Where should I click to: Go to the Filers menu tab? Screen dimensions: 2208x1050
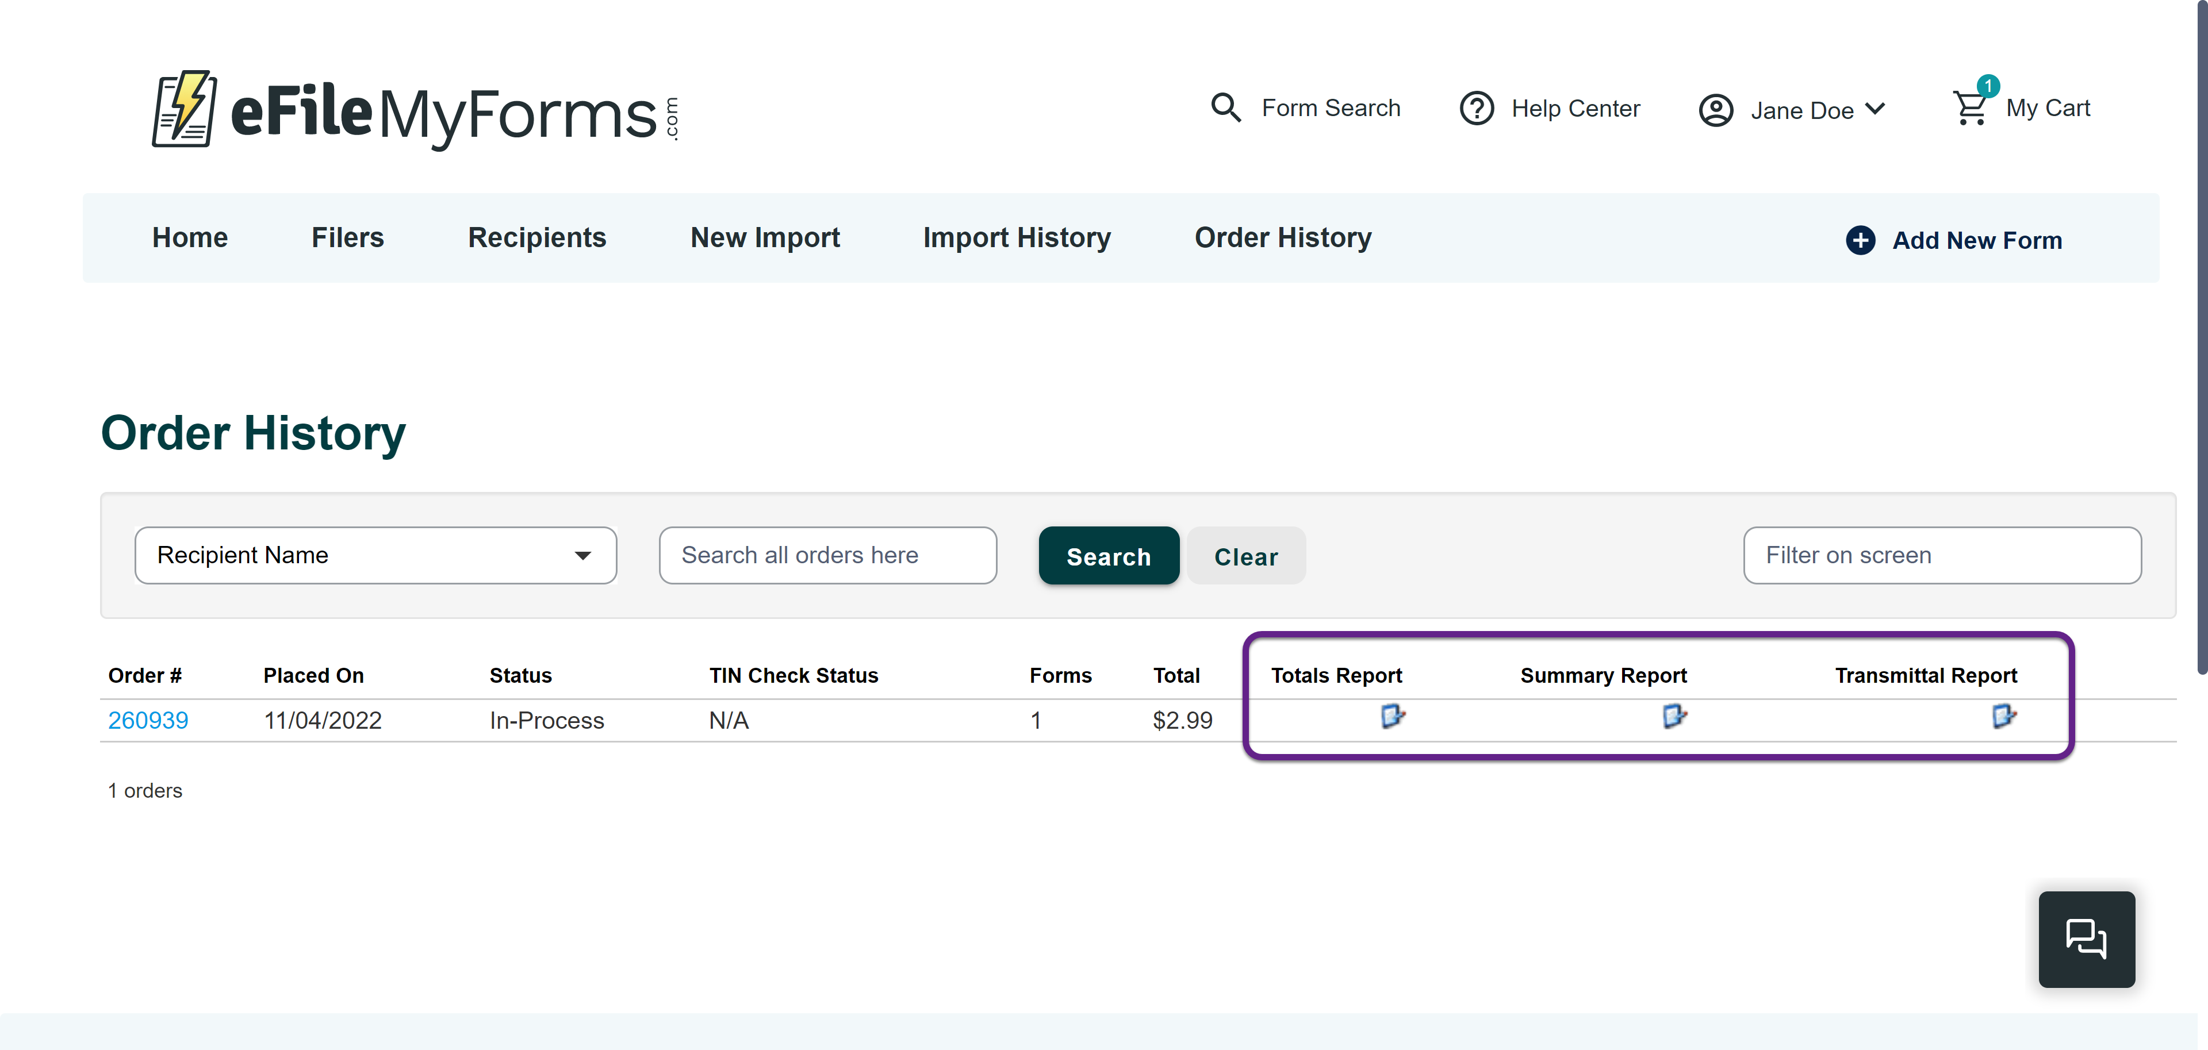[347, 237]
